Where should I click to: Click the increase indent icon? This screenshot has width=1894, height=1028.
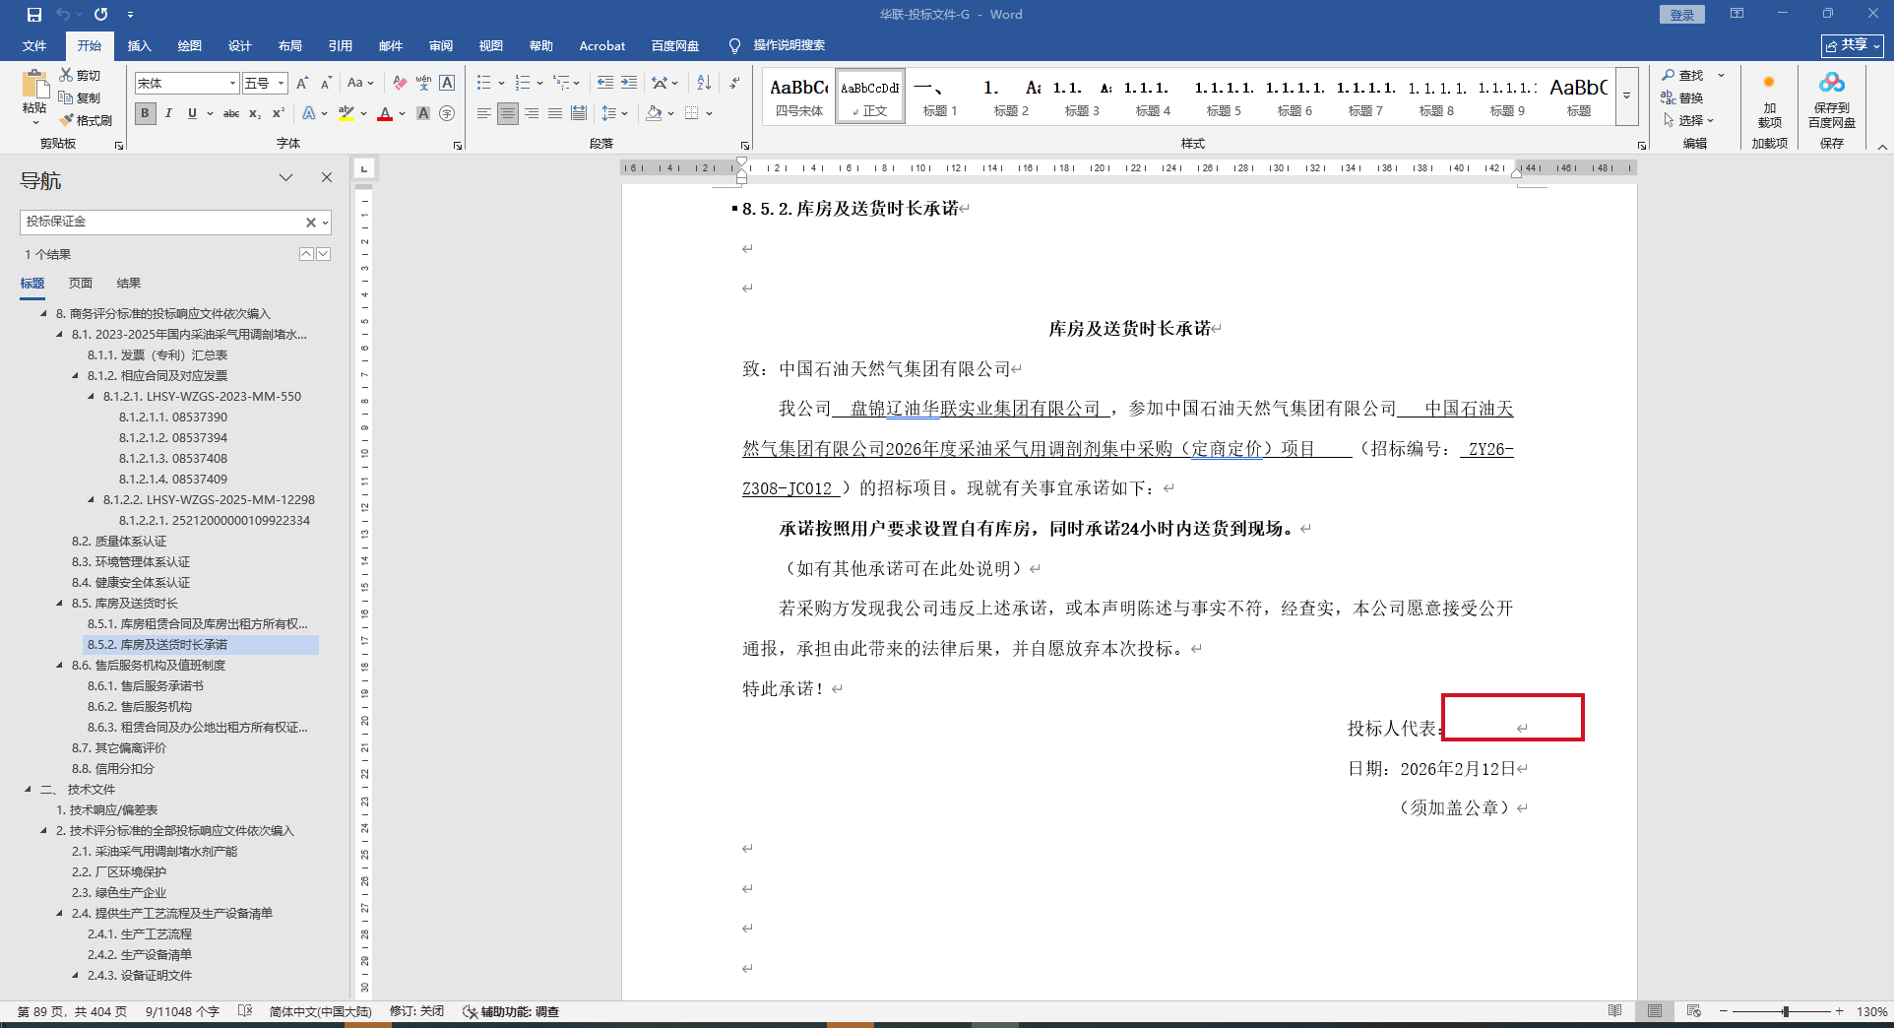point(629,83)
